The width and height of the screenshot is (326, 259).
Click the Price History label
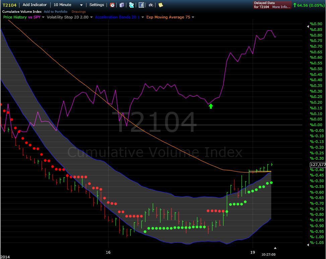click(x=15, y=17)
